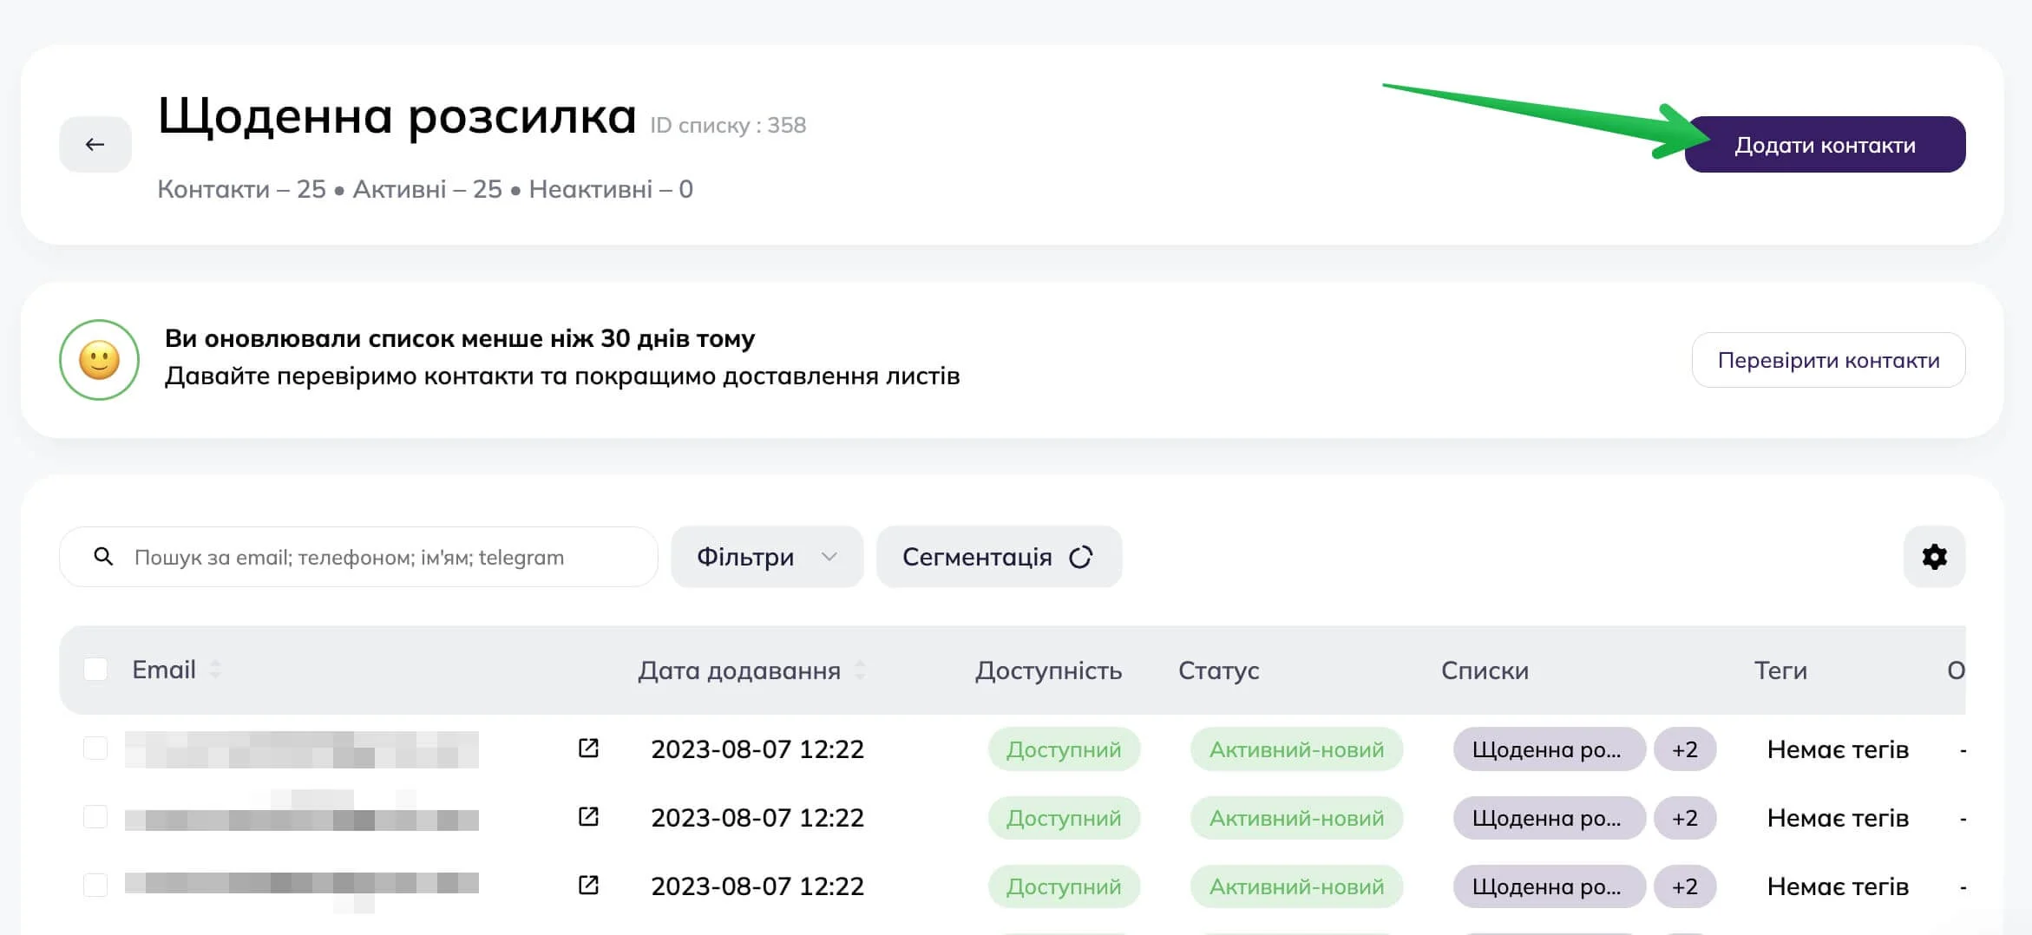Open the second contact via its external-link icon
2032x935 pixels.
coord(588,816)
